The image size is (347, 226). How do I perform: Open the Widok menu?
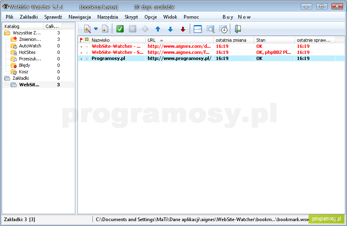(x=170, y=17)
